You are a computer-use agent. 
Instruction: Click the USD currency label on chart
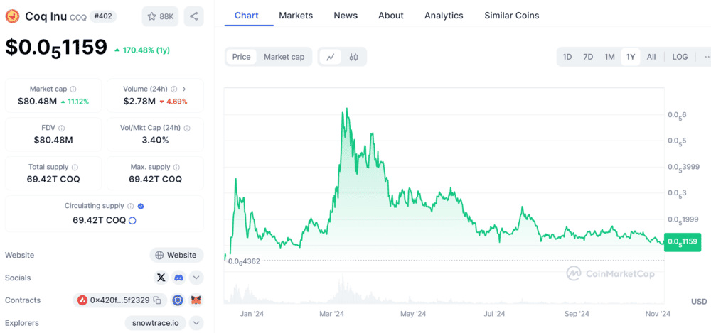click(699, 301)
